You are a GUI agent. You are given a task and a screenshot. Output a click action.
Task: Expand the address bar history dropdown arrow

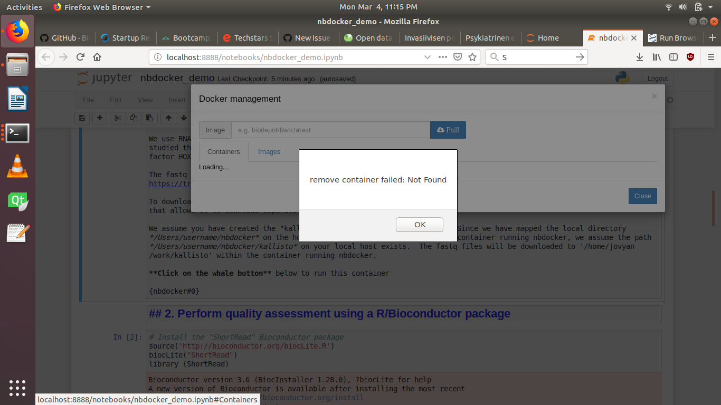[428, 56]
